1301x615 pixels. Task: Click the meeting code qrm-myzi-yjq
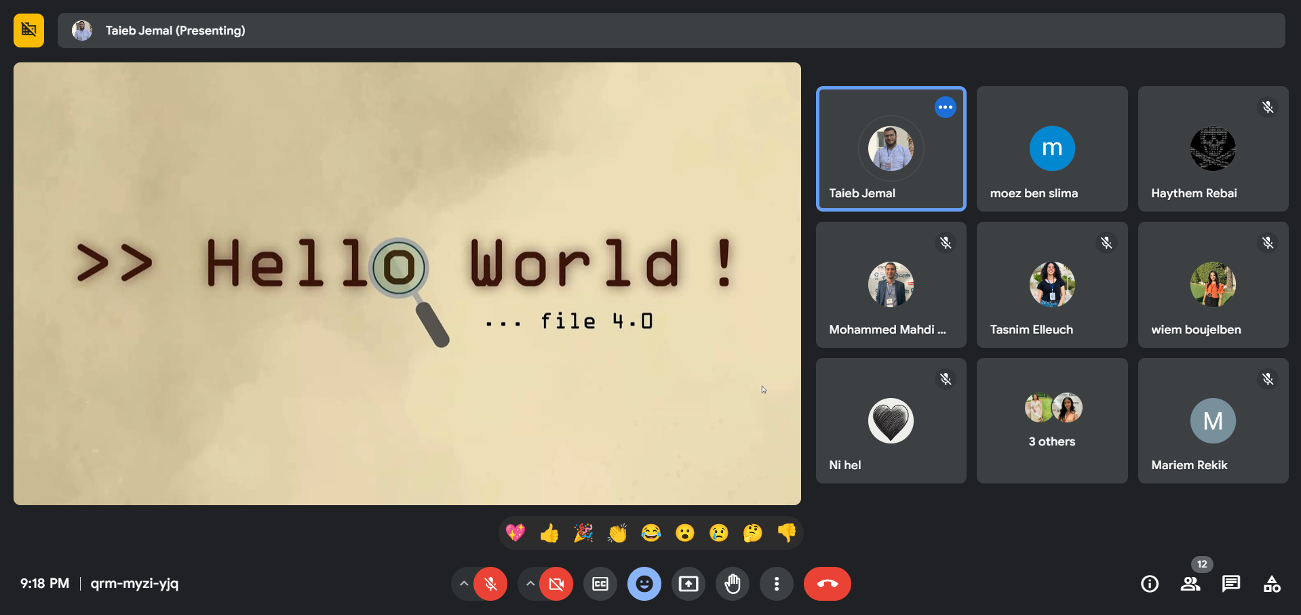134,584
